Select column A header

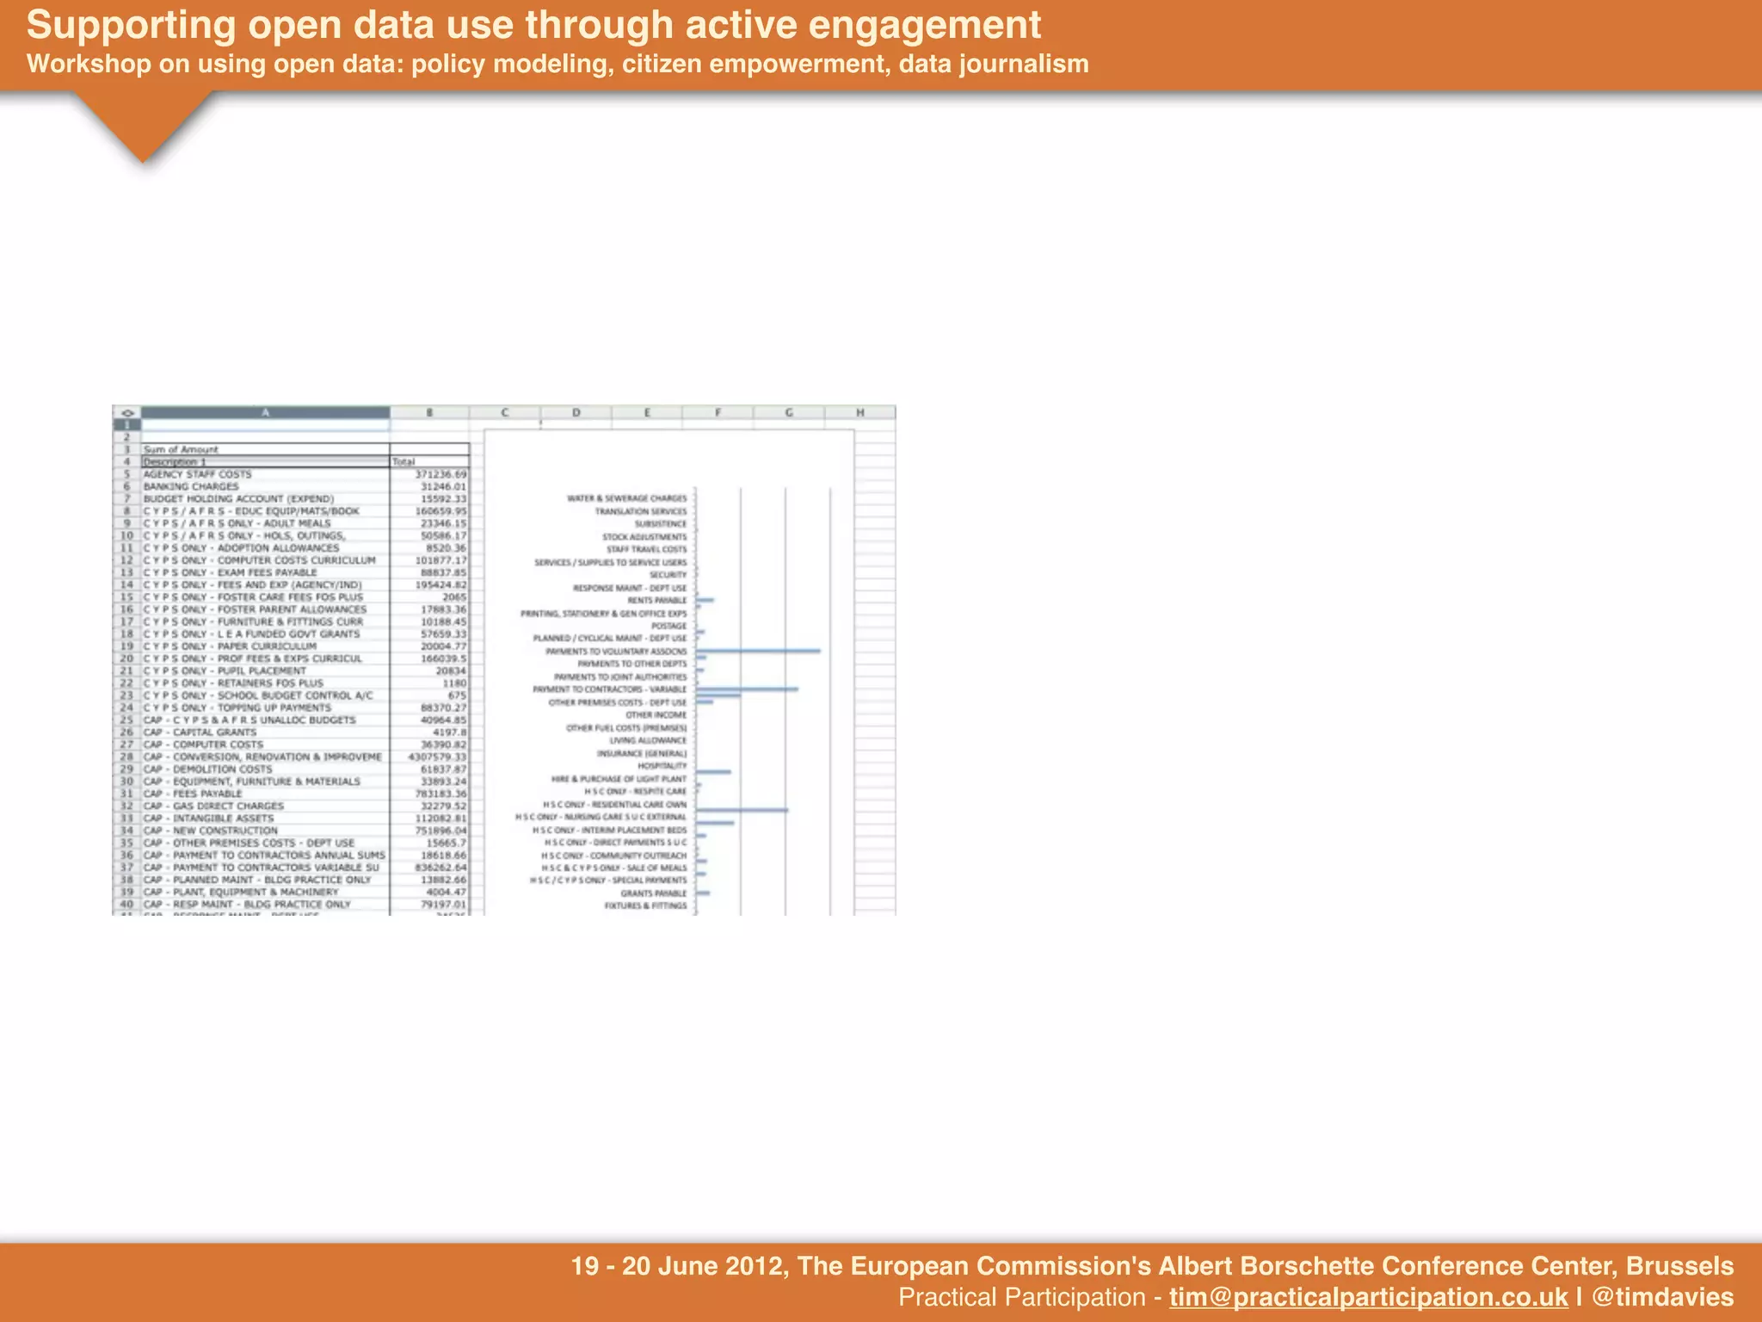[265, 413]
